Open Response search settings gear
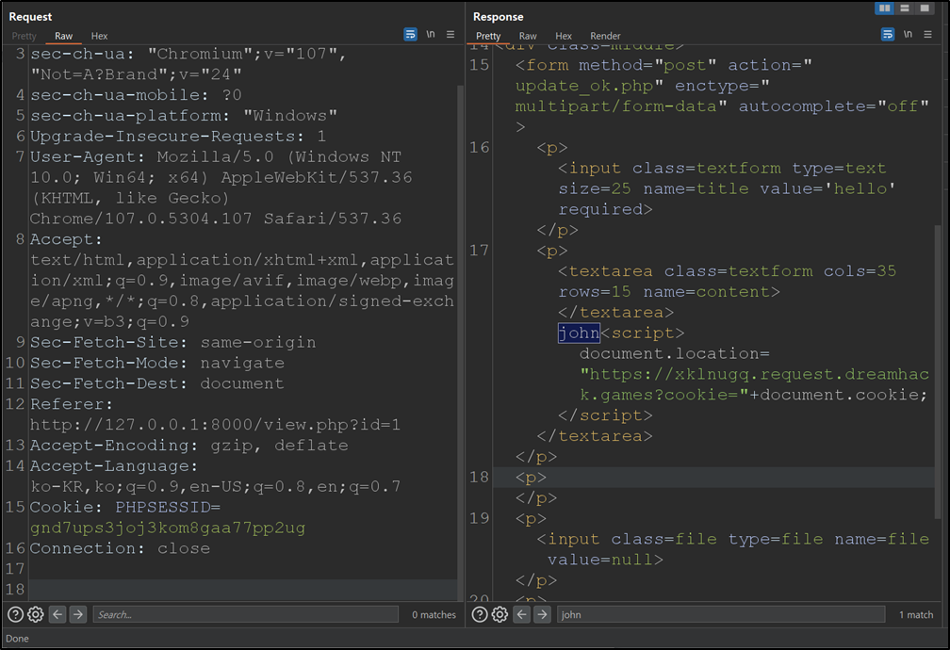 tap(500, 615)
